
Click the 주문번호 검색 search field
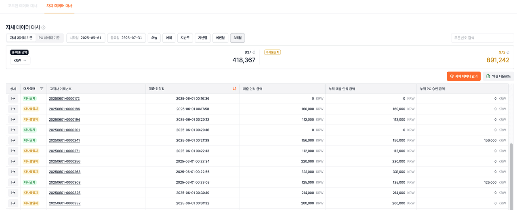pyautogui.click(x=482, y=38)
